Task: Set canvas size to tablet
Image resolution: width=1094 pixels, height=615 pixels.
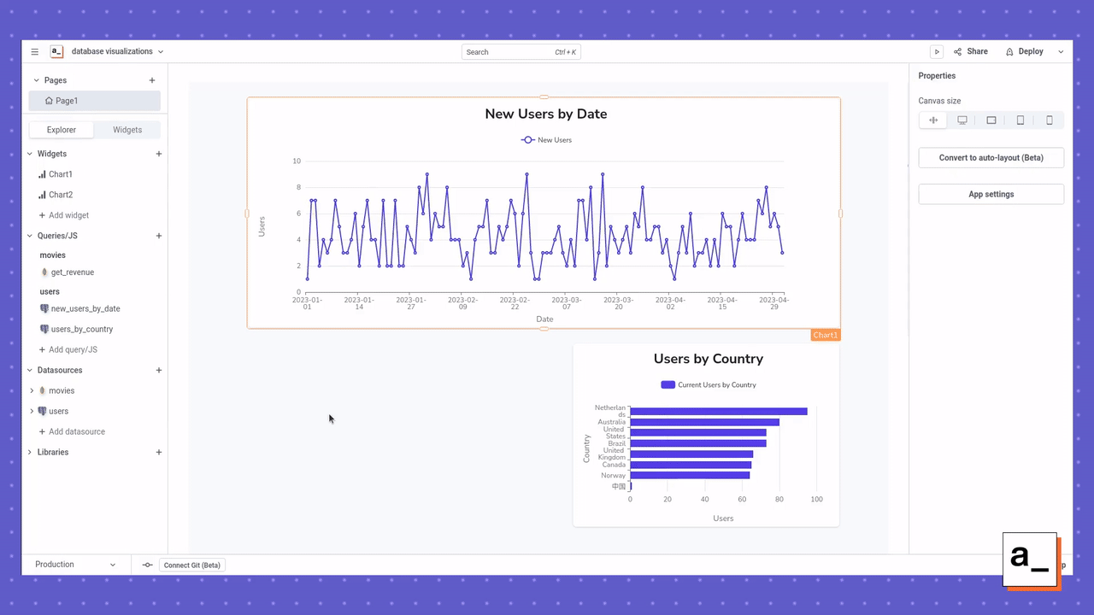Action: pyautogui.click(x=1020, y=120)
